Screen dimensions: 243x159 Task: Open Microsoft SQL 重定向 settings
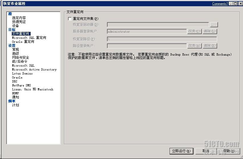coord(29,38)
